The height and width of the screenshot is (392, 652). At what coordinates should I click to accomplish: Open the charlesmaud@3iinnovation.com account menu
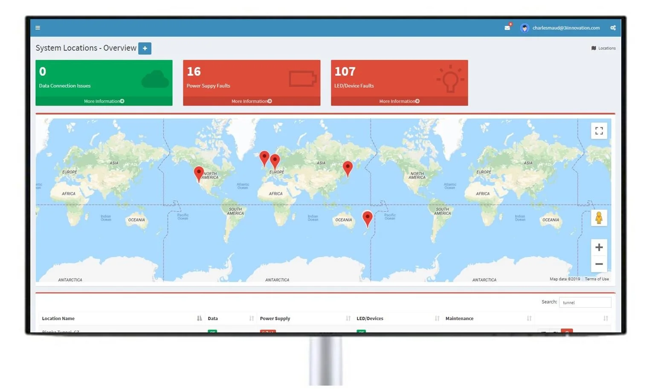pyautogui.click(x=566, y=28)
